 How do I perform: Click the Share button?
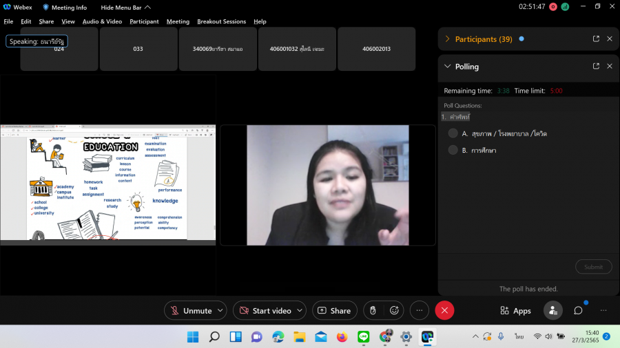pos(335,311)
